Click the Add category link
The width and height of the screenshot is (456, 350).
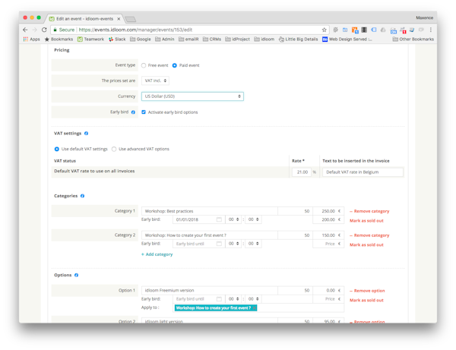click(157, 254)
